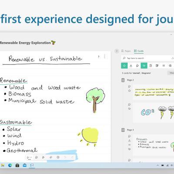
Task: Click diagram icon on Renewable list card
Action: point(130,149)
